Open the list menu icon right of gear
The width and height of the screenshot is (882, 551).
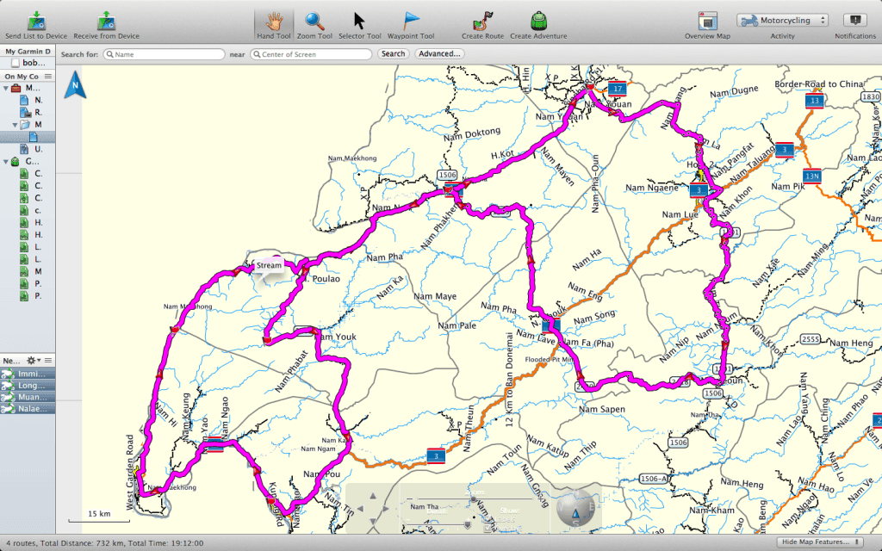(x=48, y=361)
